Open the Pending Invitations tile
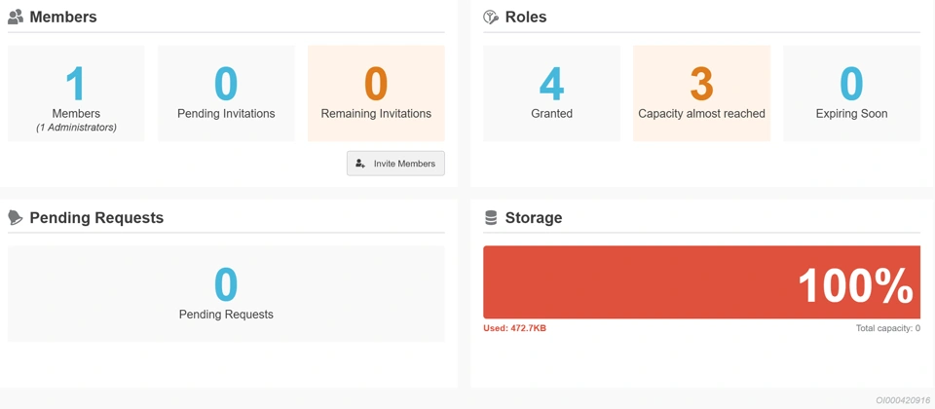 (226, 93)
